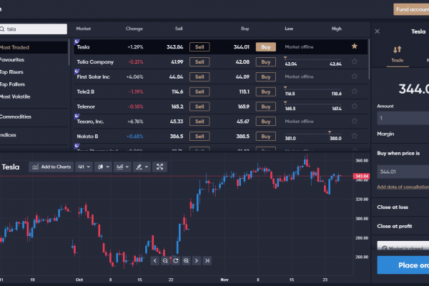
Task: Toggle chart fullscreen mode
Action: pos(159,167)
